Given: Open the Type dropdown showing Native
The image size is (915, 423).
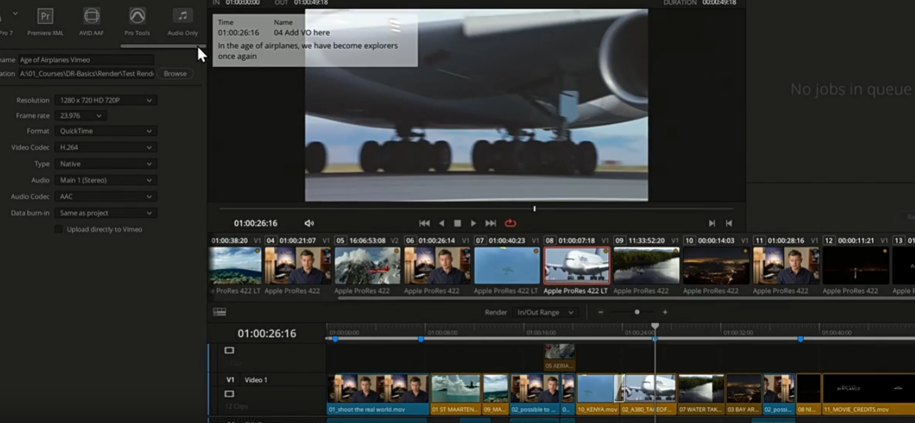Looking at the screenshot, I should point(106,164).
